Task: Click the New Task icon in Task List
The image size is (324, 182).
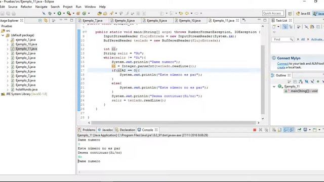Action: (274, 27)
